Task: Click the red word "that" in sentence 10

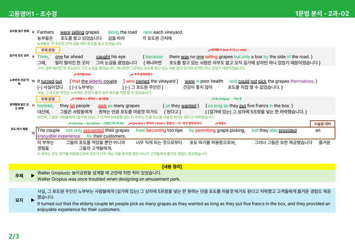Action: tap(76, 81)
